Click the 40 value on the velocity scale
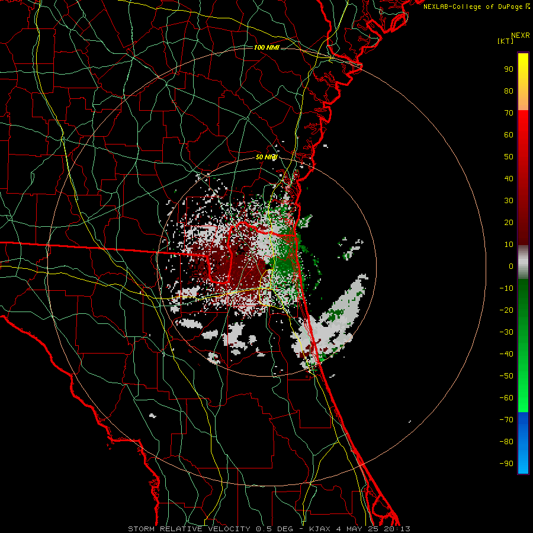Image resolution: width=533 pixels, height=533 pixels. click(509, 179)
